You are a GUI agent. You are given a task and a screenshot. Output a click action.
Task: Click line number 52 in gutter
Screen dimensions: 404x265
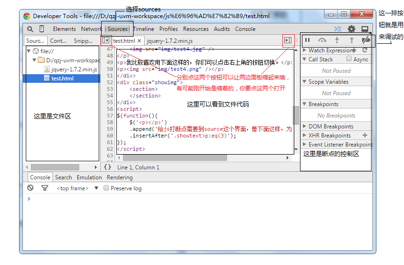click(110, 82)
